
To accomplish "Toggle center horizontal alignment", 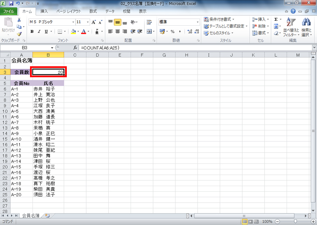I will coord(118,32).
